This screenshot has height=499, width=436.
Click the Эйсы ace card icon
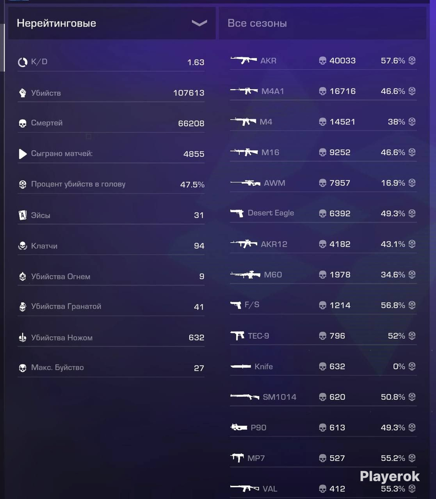(x=23, y=216)
